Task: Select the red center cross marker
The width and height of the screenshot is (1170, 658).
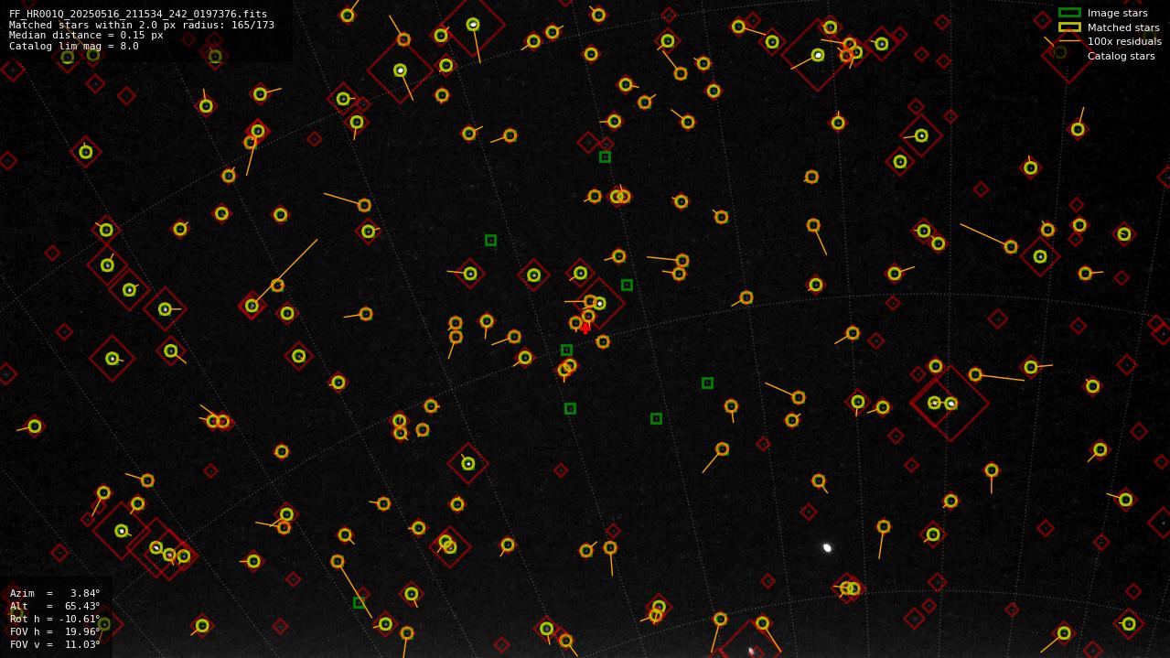Action: [585, 328]
